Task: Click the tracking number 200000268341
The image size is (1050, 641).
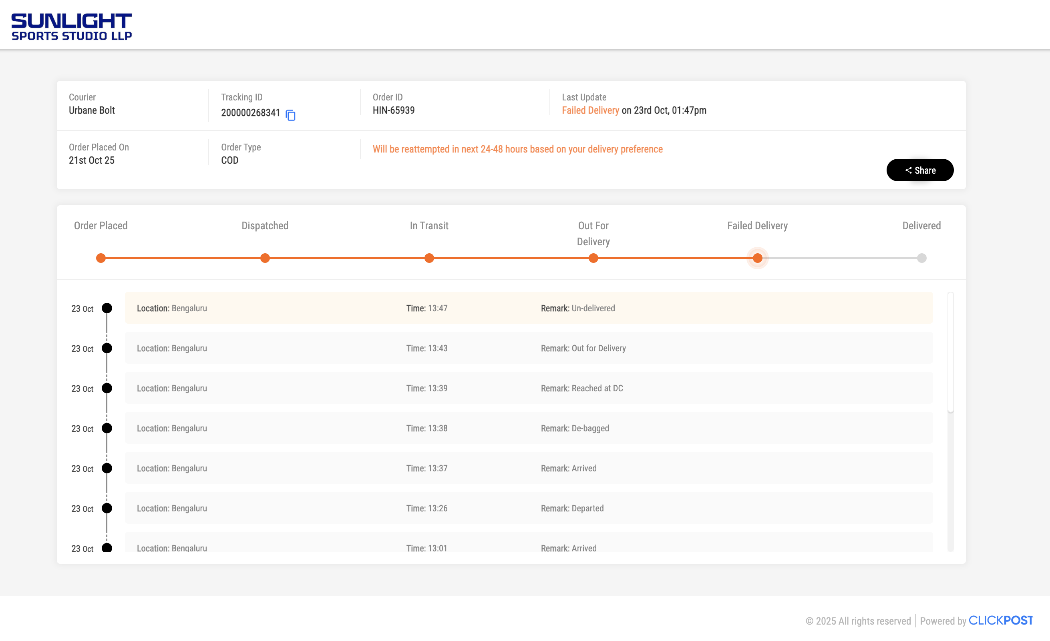Action: point(250,113)
